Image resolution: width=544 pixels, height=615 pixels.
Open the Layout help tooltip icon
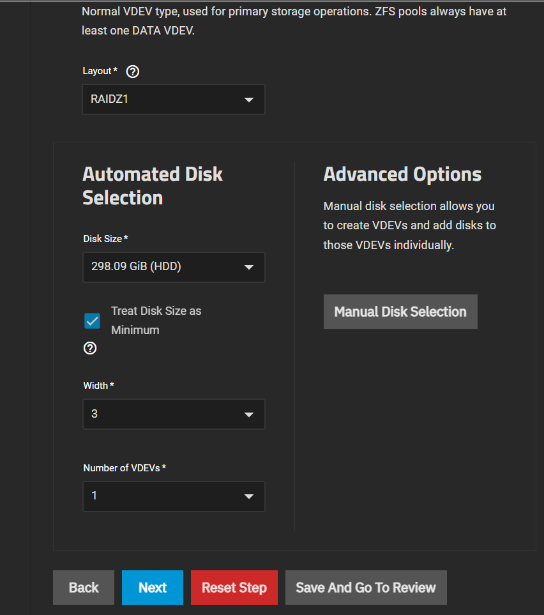(x=133, y=72)
